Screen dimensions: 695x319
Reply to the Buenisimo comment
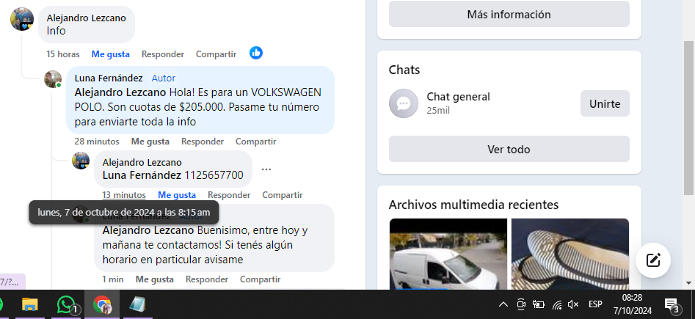[207, 279]
